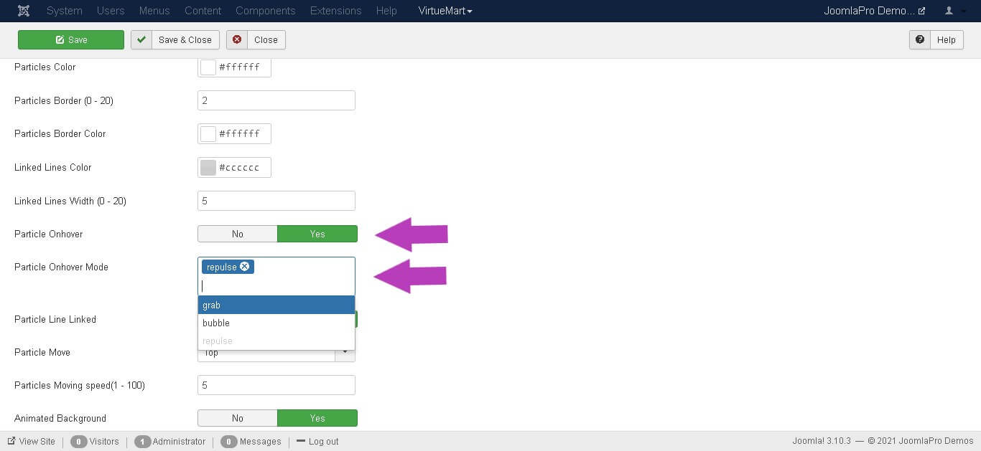Open the VirtueMart dropdown menu
Viewport: 981px width, 451px height.
coord(445,11)
